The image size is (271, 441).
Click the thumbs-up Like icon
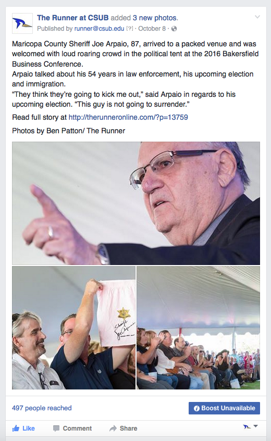[16, 429]
